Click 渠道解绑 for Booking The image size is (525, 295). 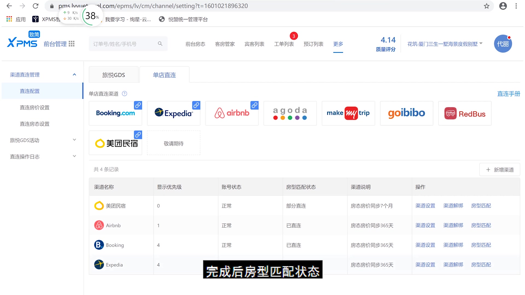point(453,245)
